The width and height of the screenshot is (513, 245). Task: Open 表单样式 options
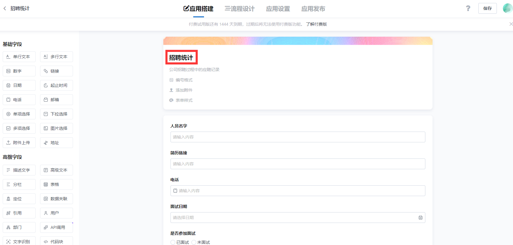pos(181,100)
